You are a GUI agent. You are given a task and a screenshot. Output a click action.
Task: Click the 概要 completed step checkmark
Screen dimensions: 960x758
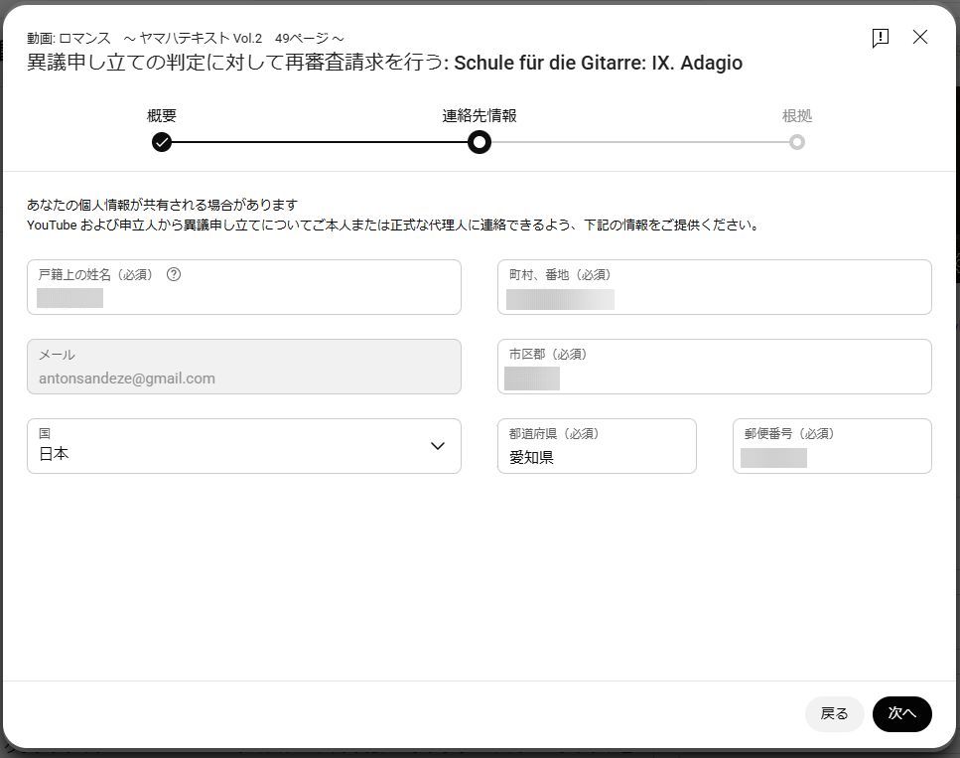[x=162, y=142]
